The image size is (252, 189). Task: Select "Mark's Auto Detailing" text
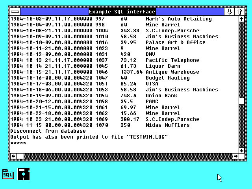click(179, 19)
